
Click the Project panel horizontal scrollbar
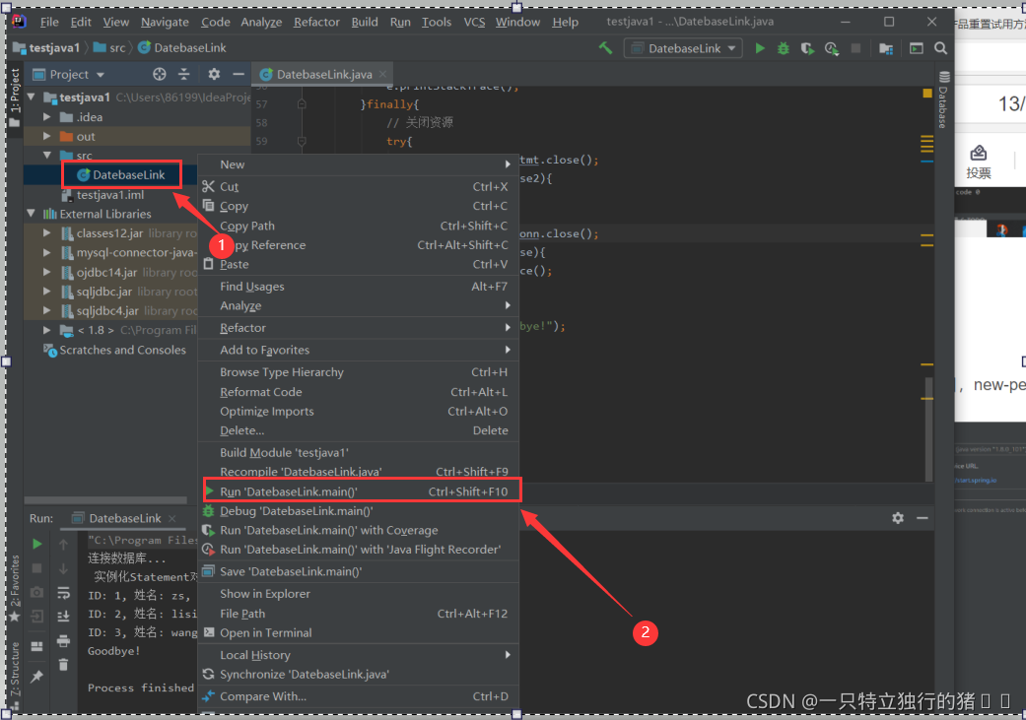106,500
